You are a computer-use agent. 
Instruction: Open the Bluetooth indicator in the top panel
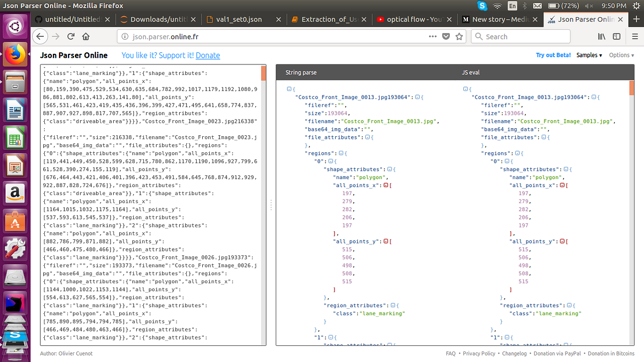click(x=523, y=6)
